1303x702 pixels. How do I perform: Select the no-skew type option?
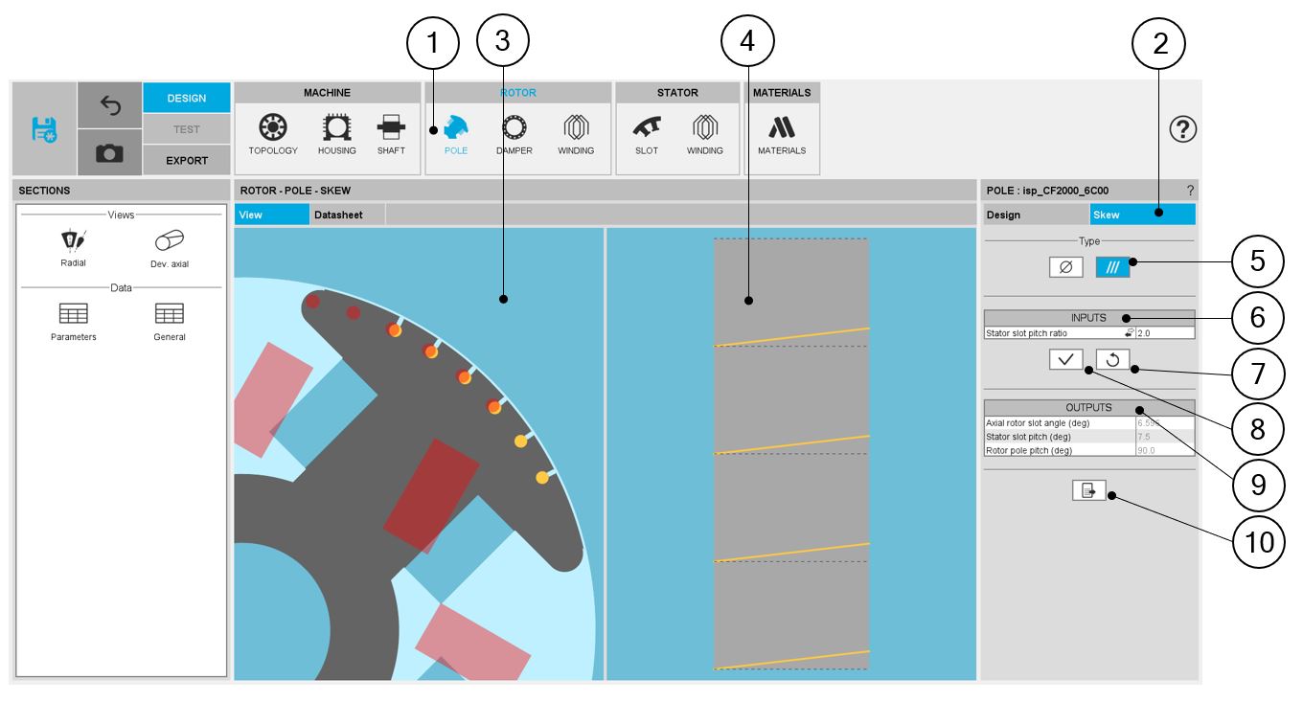1066,268
